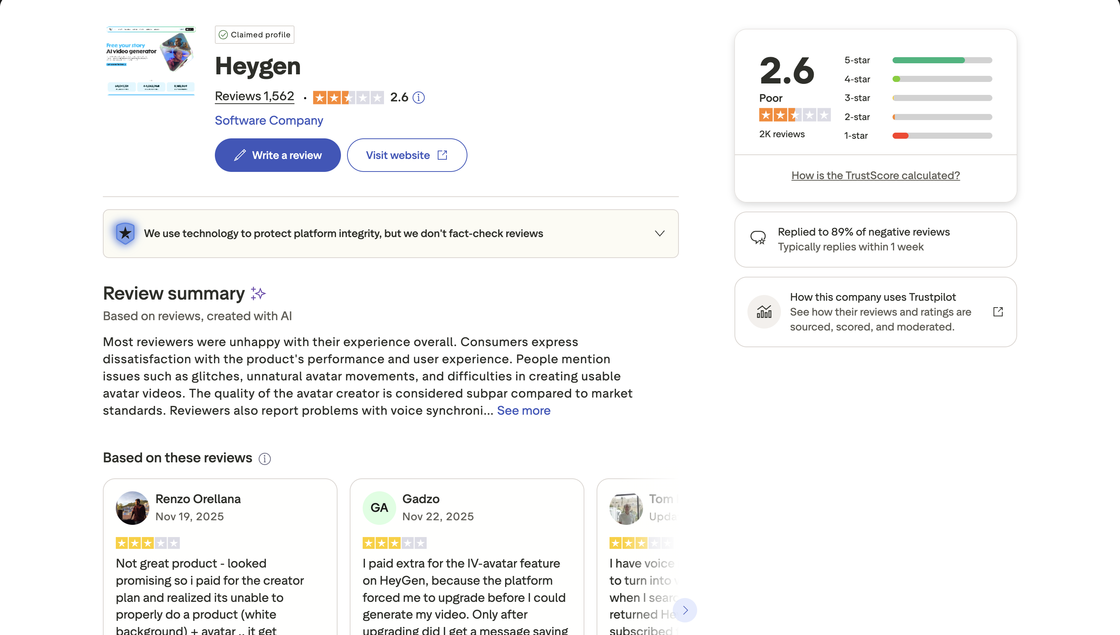1120x635 pixels.
Task: Click the next arrow on the reviews carousel
Action: click(x=685, y=611)
